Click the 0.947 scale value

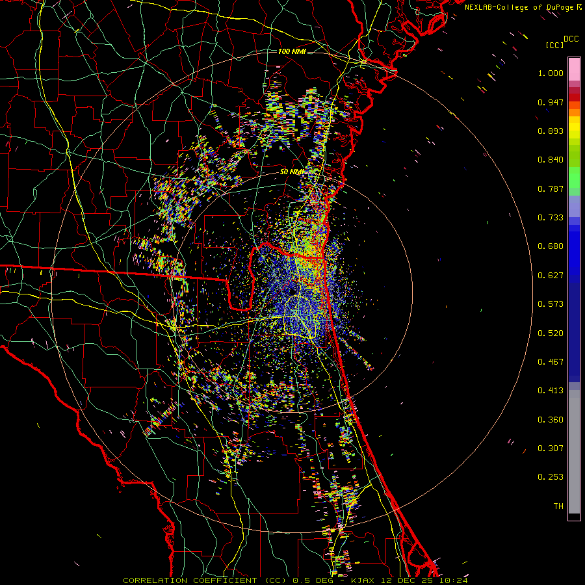pyautogui.click(x=551, y=102)
